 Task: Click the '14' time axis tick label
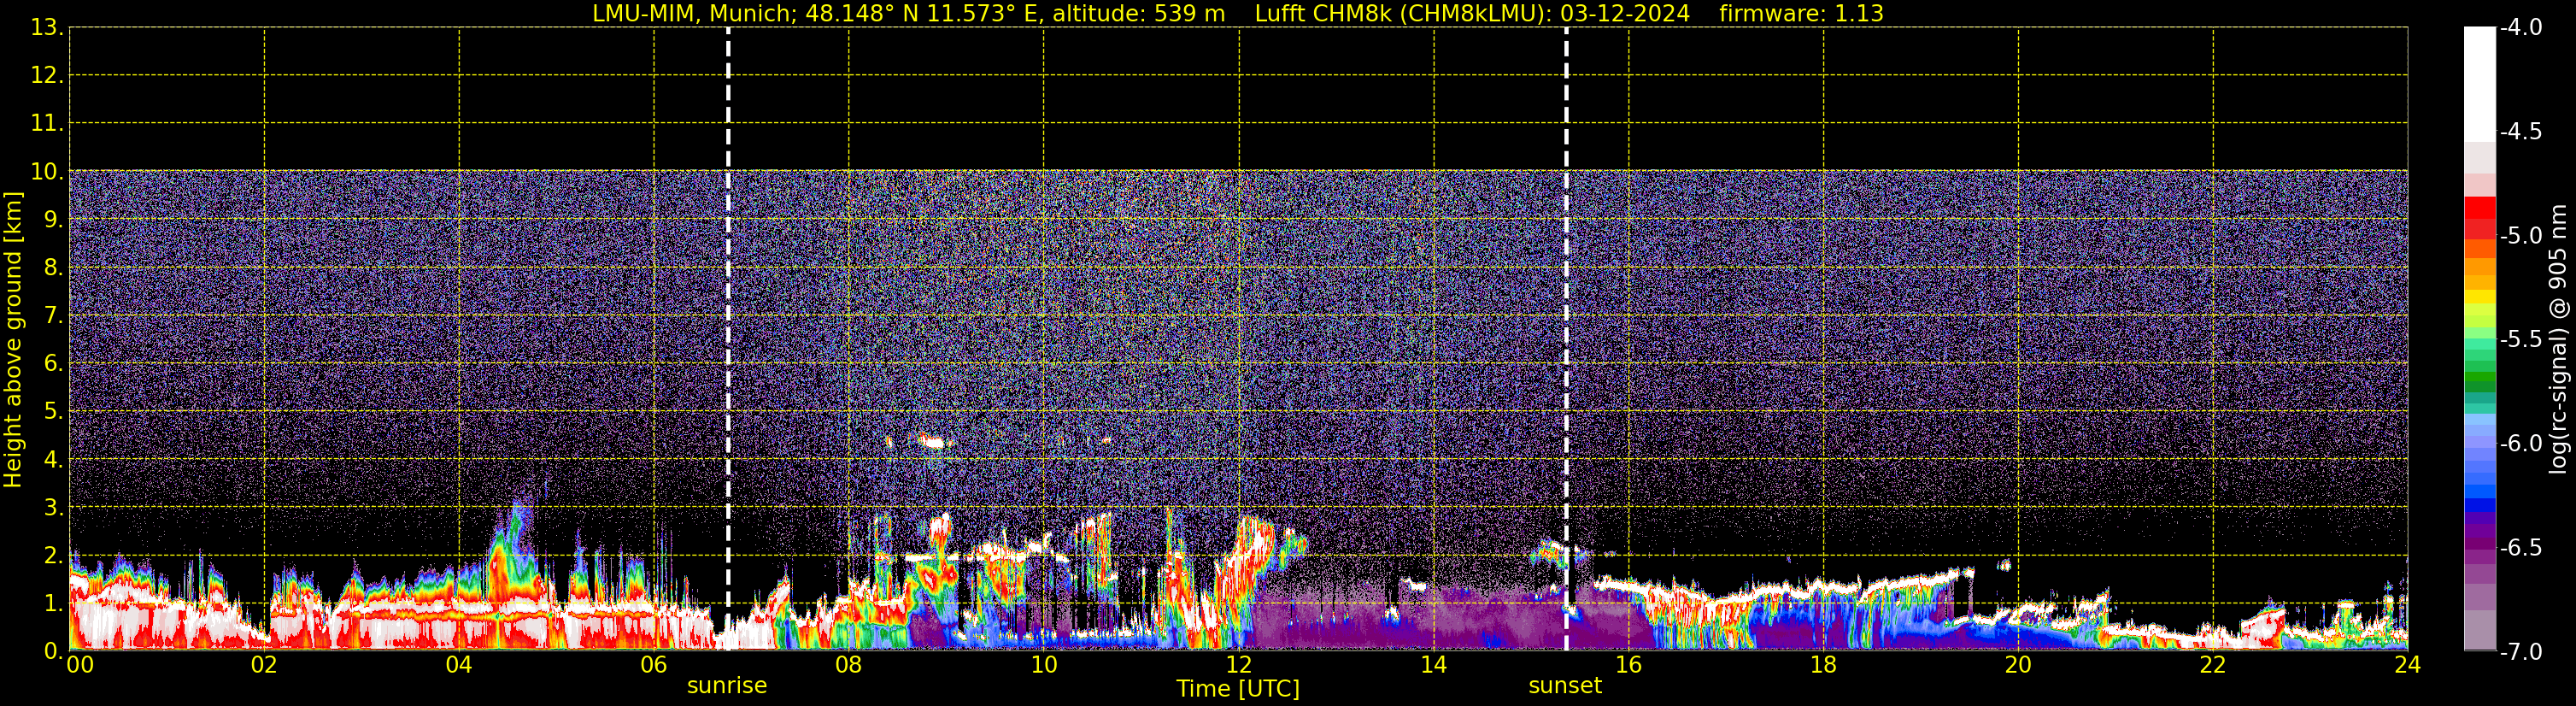pos(1434,666)
